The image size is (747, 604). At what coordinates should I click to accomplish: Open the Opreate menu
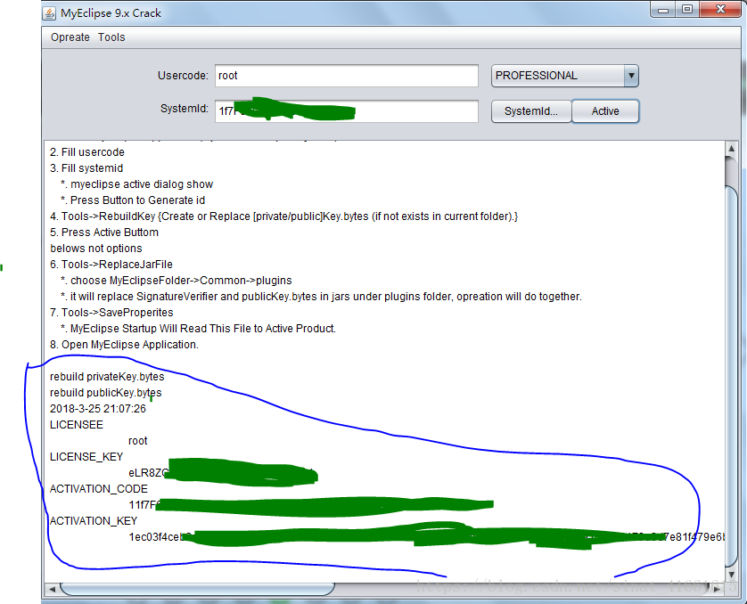pos(70,37)
